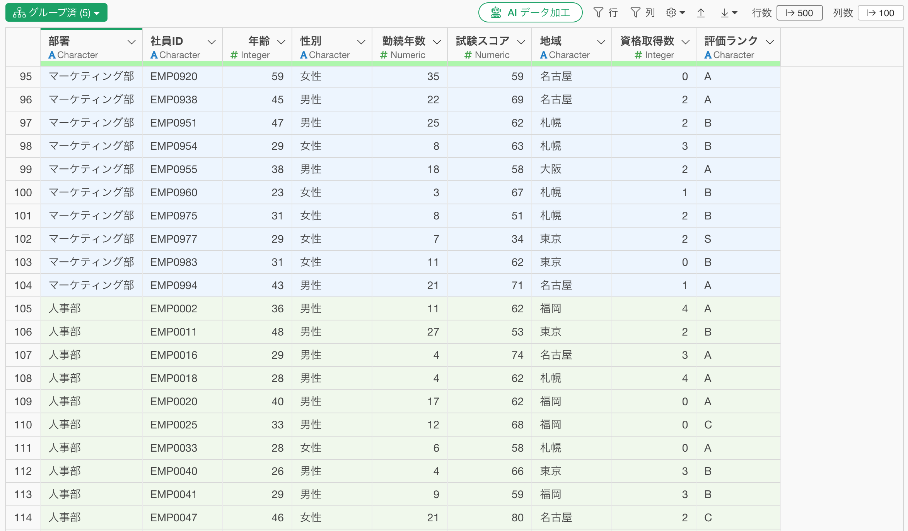
Task: Edit the column count field showing 100
Action: [x=881, y=13]
